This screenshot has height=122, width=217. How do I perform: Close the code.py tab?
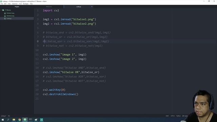click(92, 7)
